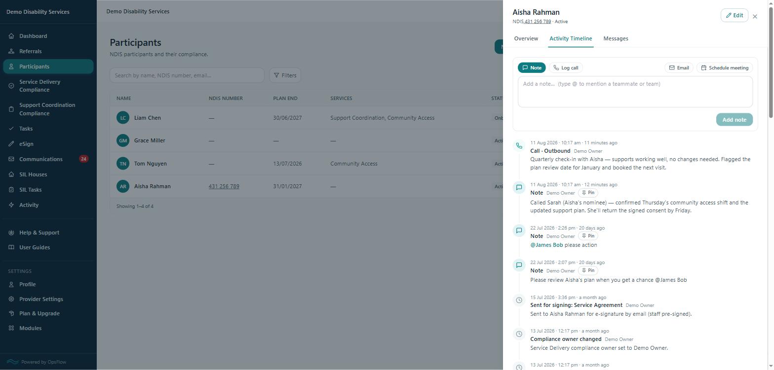The image size is (774, 370).
Task: Open Activity in the sidebar
Action: point(48,205)
